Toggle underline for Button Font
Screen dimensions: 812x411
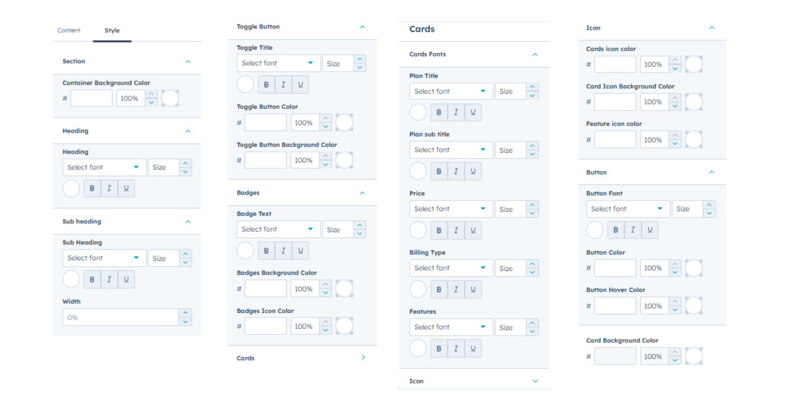pyautogui.click(x=650, y=230)
